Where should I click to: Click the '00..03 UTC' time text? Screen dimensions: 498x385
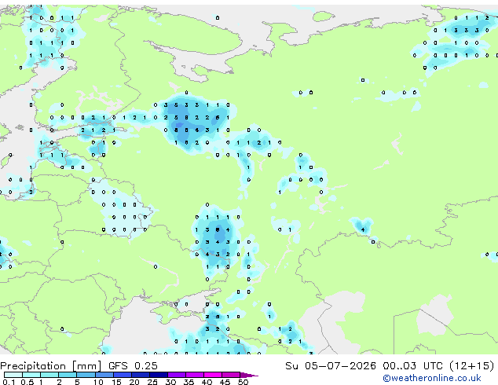point(412,366)
